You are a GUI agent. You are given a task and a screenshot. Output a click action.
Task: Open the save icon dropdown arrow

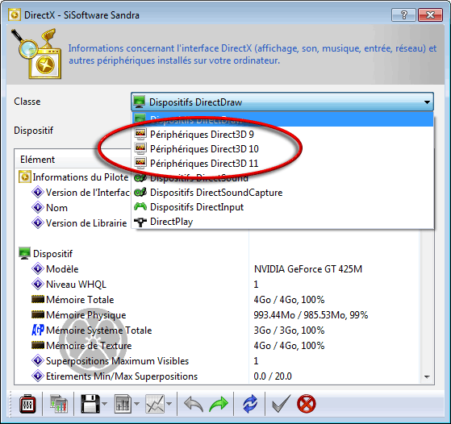(104, 404)
